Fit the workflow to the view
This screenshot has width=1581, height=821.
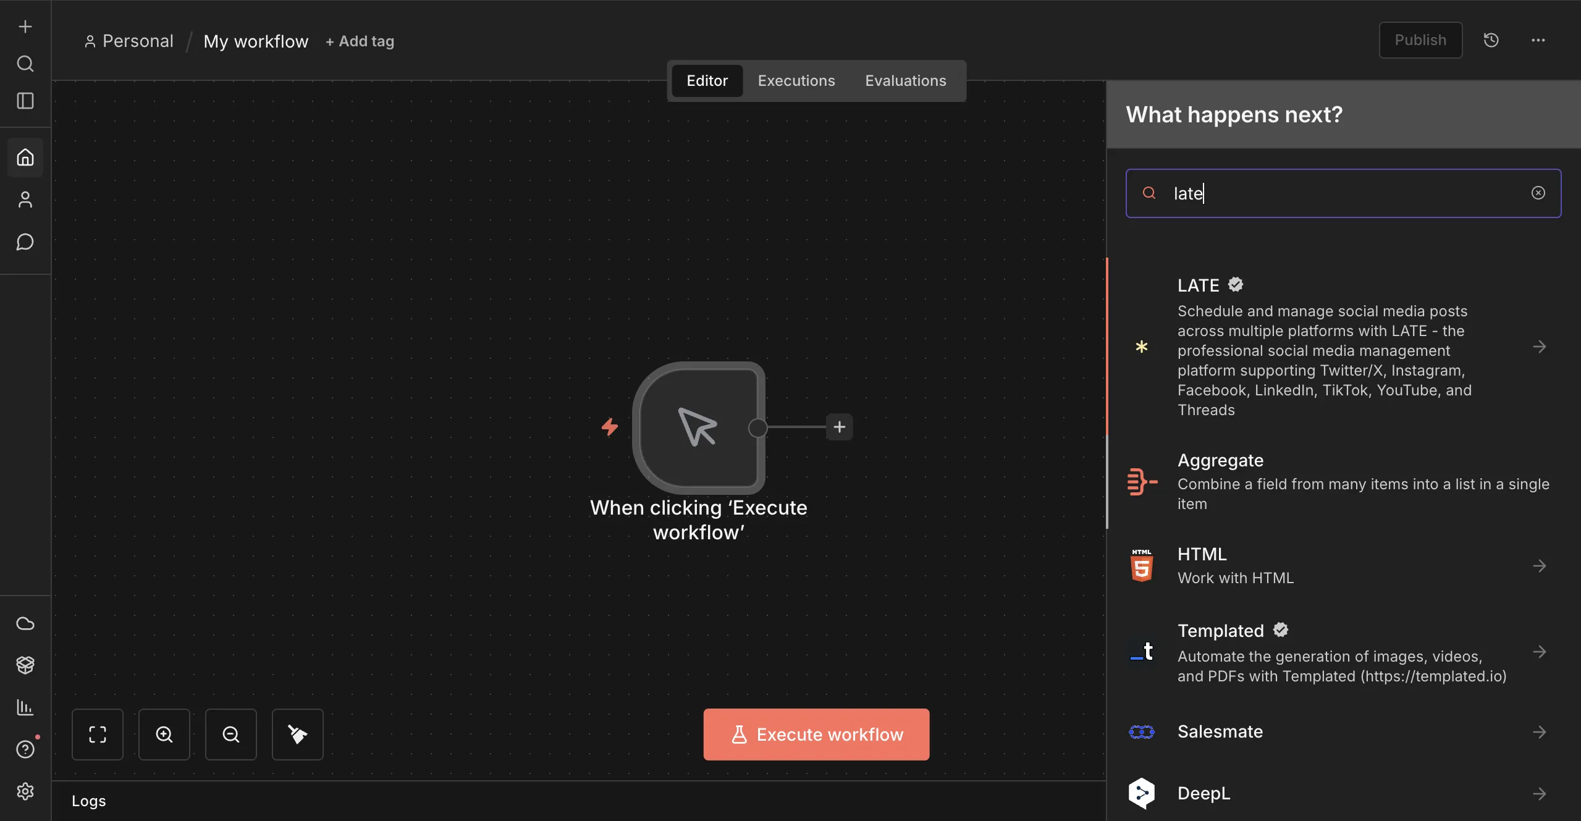pyautogui.click(x=98, y=735)
